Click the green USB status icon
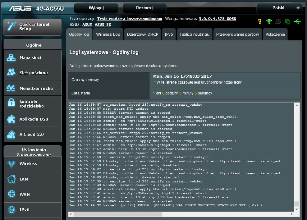307x220 pixels. coord(297,21)
